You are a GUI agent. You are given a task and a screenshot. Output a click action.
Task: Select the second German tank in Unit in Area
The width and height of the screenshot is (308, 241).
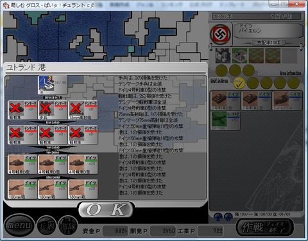(256, 100)
